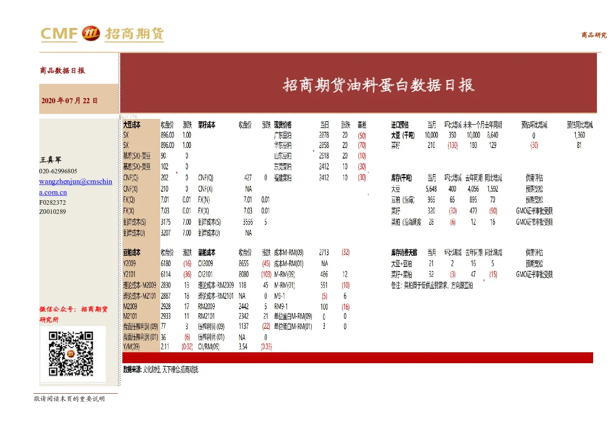Click the 东莞菜粕 row label
611x432 pixels.
click(283, 167)
